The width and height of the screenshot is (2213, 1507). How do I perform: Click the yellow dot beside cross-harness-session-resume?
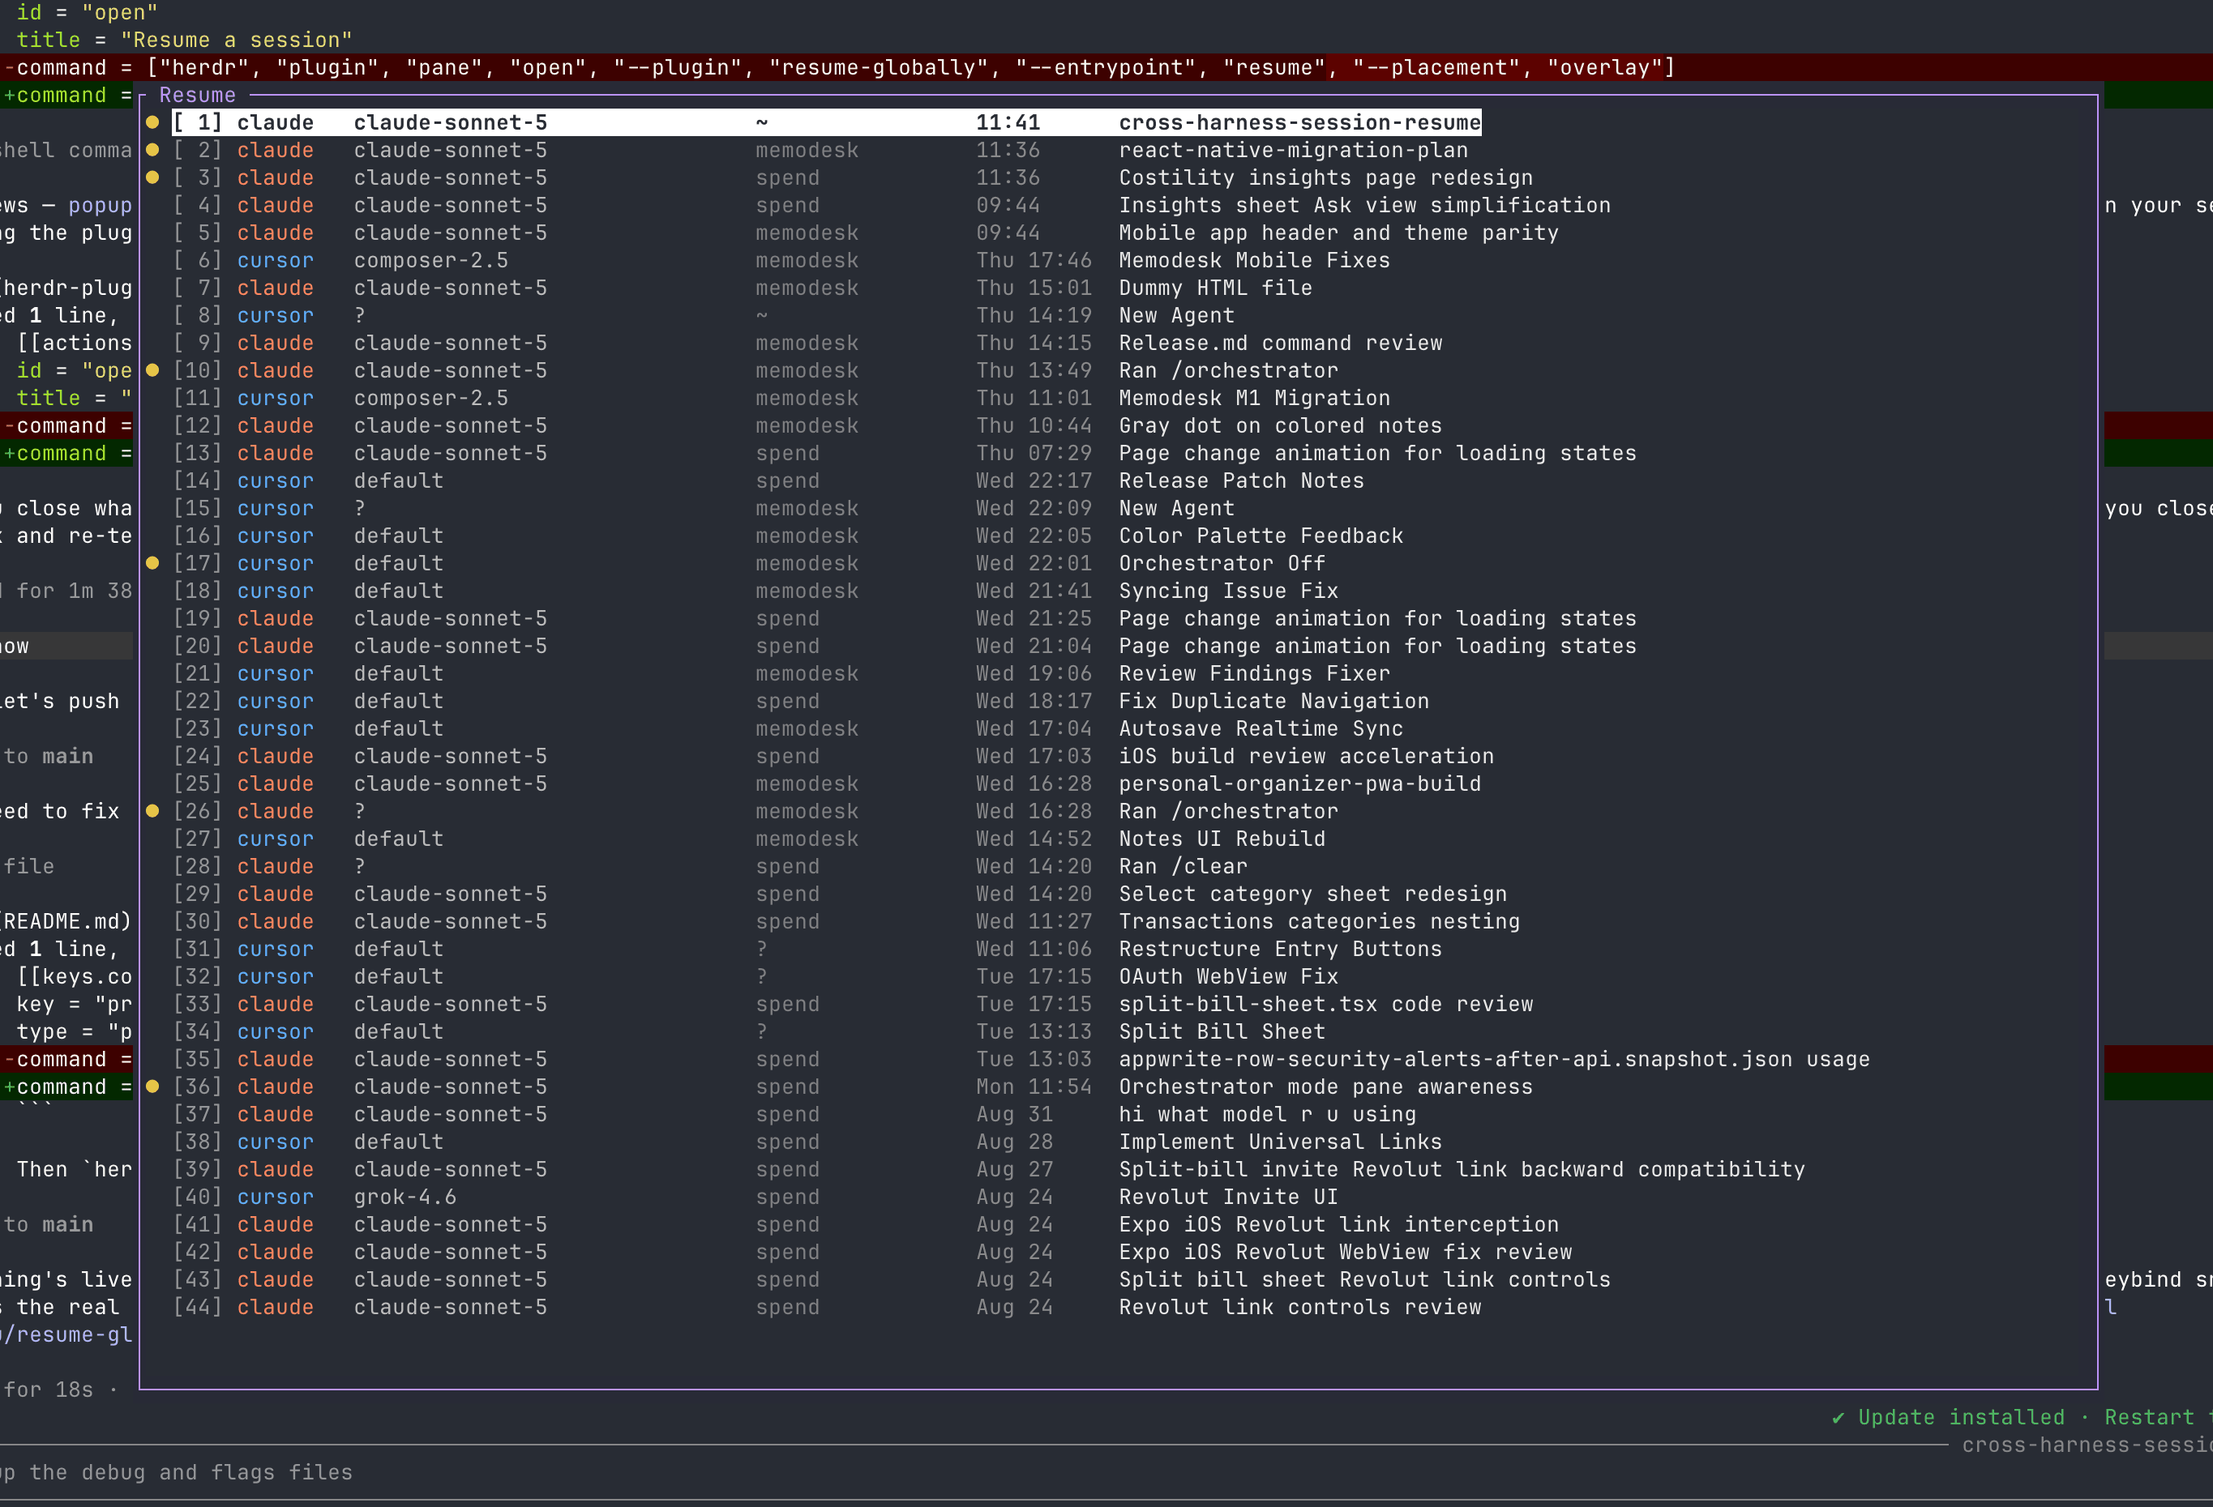(152, 123)
